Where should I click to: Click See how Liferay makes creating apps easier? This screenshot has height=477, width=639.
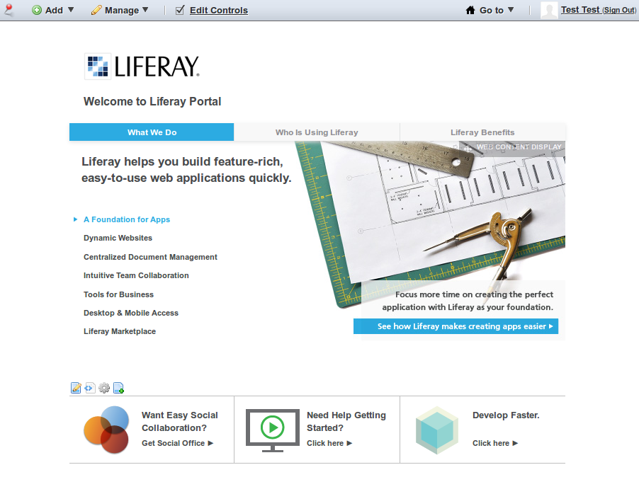(x=456, y=326)
